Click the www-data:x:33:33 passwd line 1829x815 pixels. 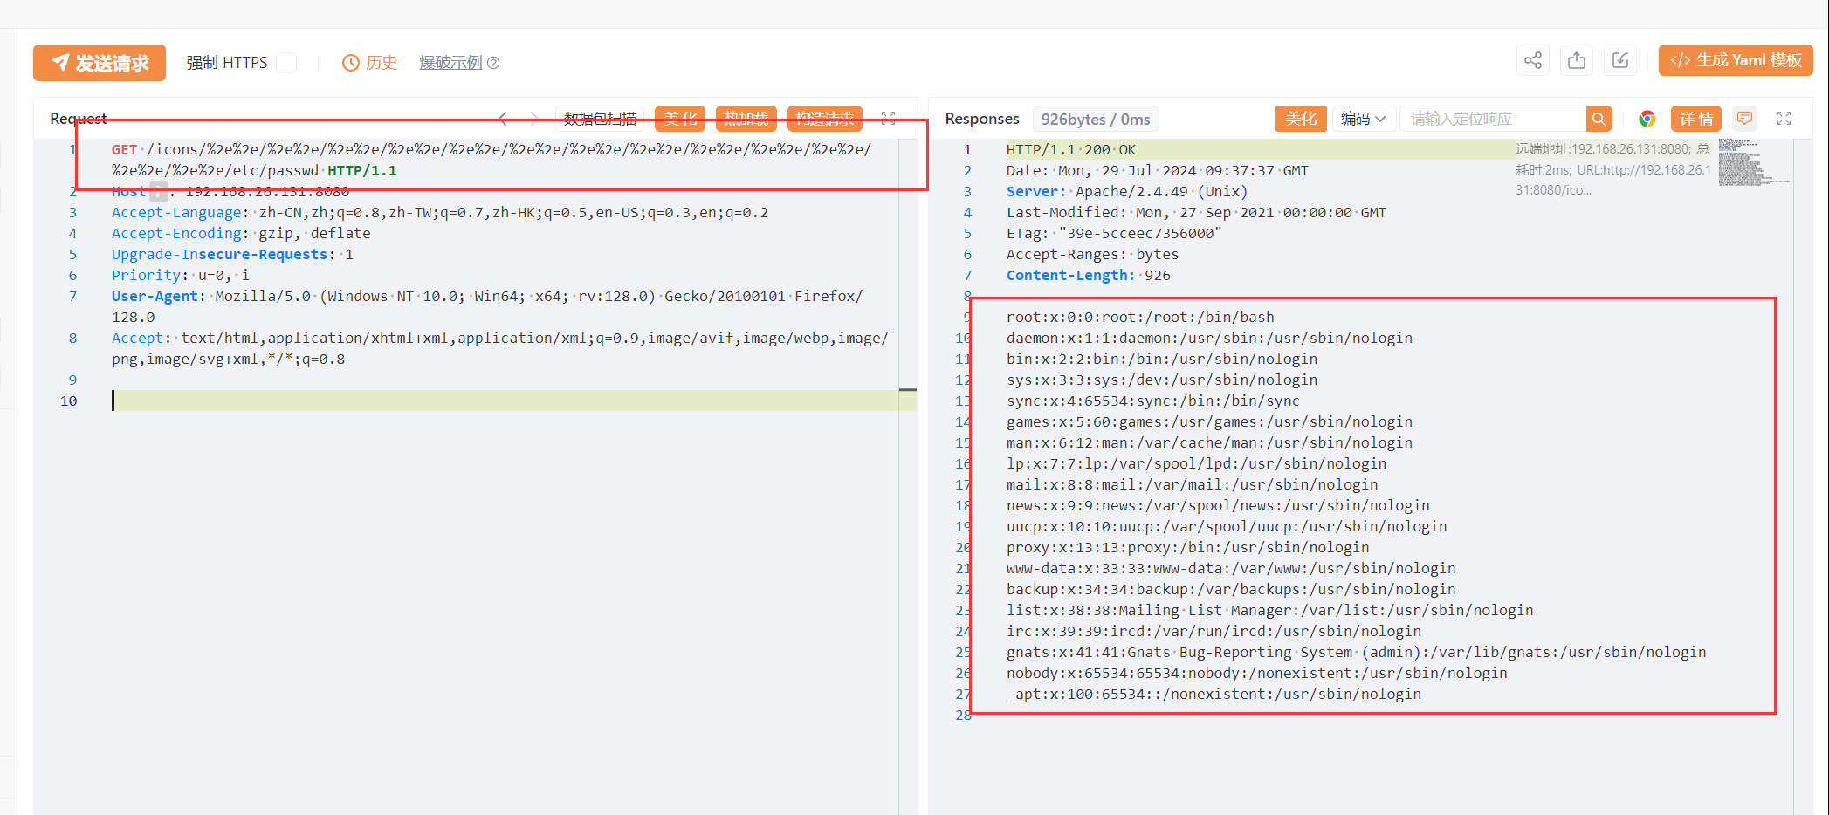(1231, 568)
